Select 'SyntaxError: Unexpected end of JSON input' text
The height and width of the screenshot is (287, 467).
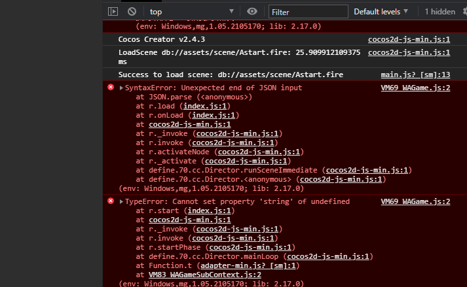pos(214,88)
